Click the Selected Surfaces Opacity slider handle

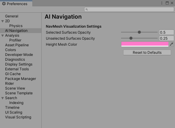click(x=139, y=32)
